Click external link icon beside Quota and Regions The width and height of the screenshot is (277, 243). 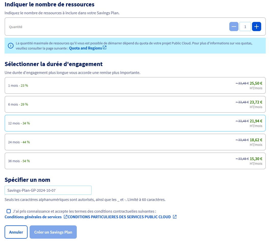[x=105, y=48]
